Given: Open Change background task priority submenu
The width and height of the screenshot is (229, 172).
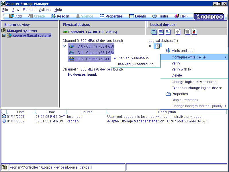Looking at the screenshot, I should 194,106.
